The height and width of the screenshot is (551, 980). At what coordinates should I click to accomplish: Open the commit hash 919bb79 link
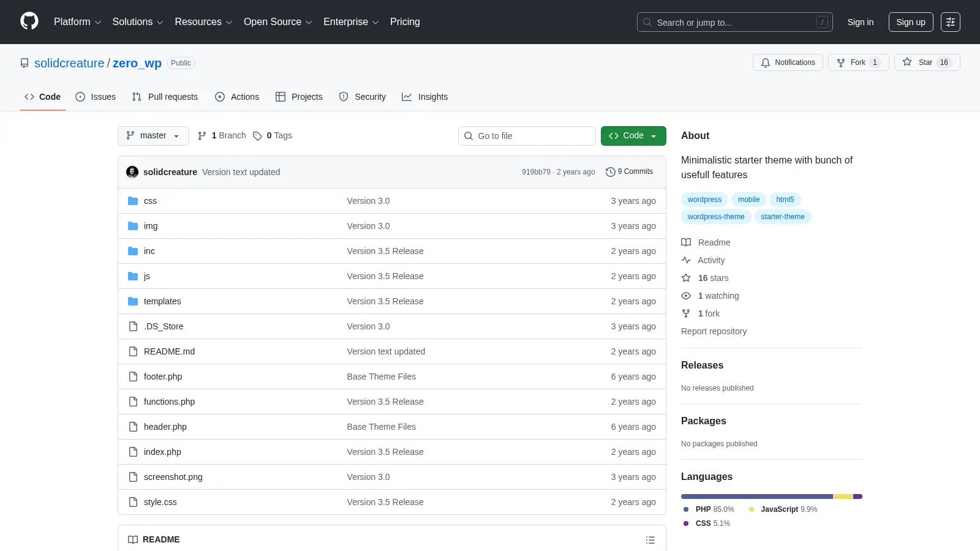[x=536, y=172]
